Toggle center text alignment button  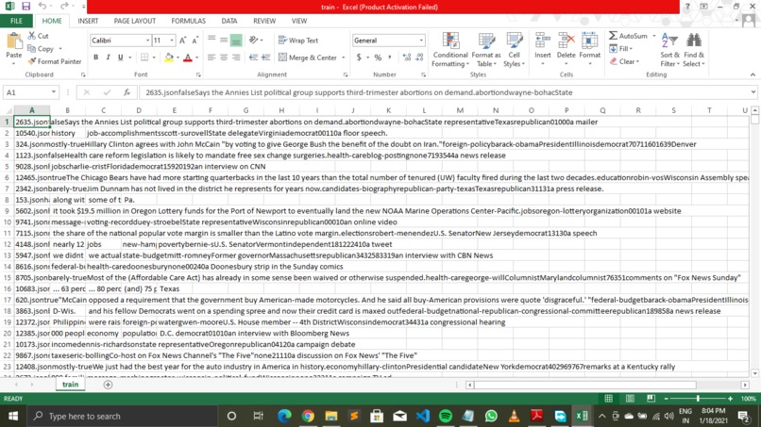[x=224, y=57]
